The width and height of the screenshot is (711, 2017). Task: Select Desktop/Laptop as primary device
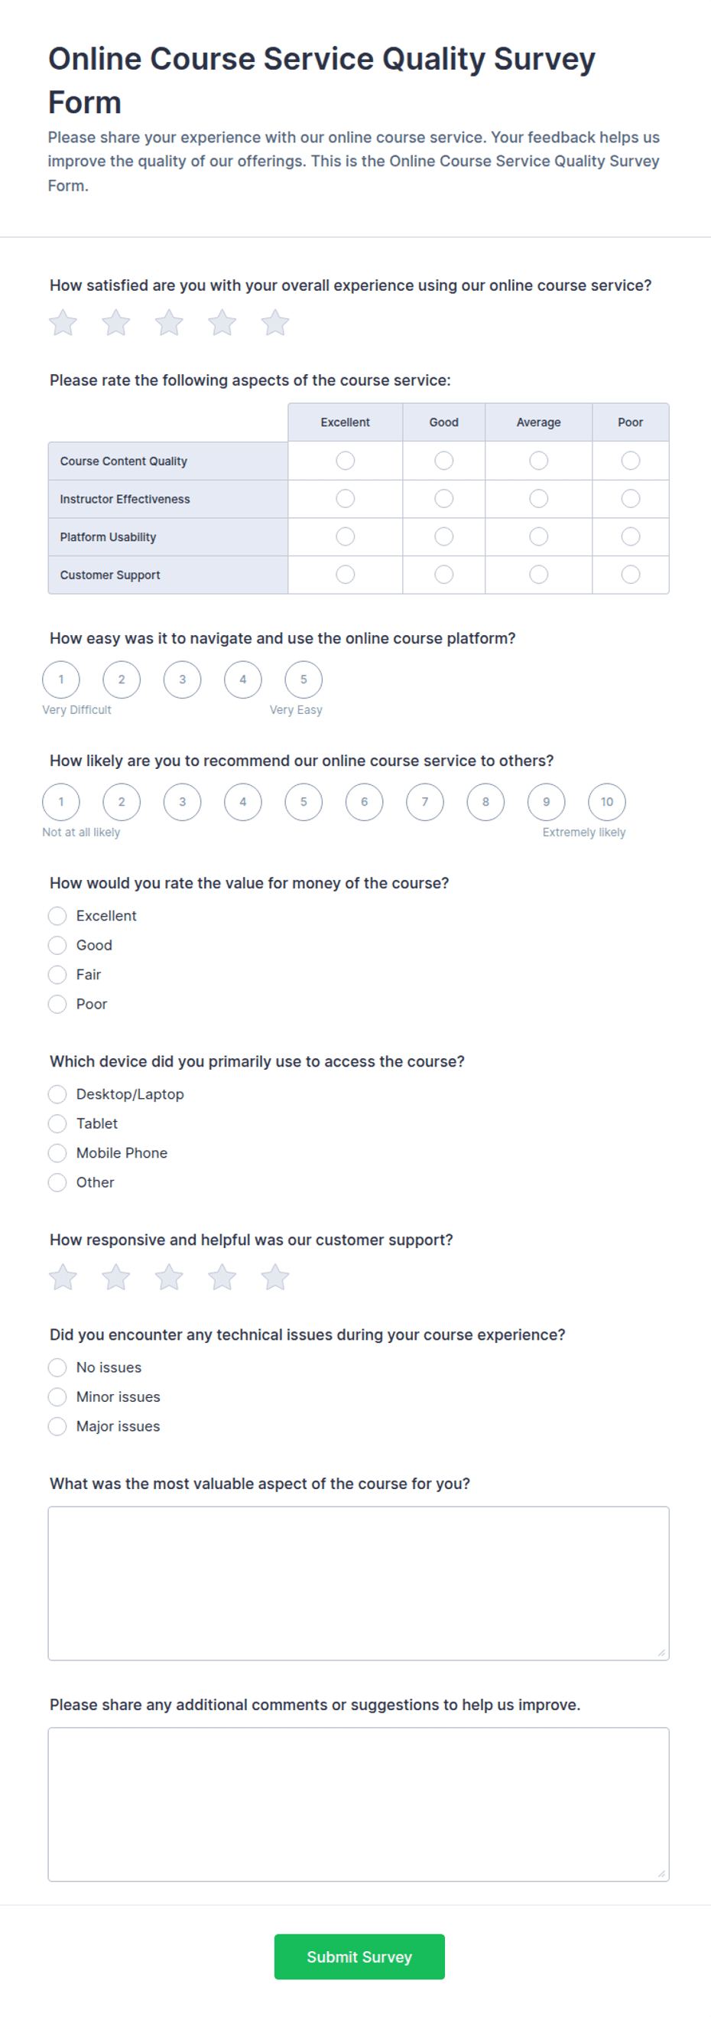point(57,1094)
